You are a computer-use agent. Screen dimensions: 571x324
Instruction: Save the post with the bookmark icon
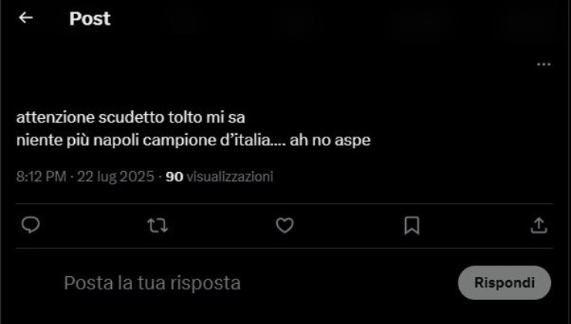click(412, 225)
